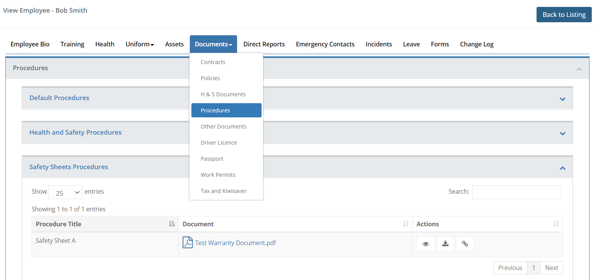596x280 pixels.
Task: Open Tax and Kiwisaver menu item
Action: coord(226,191)
